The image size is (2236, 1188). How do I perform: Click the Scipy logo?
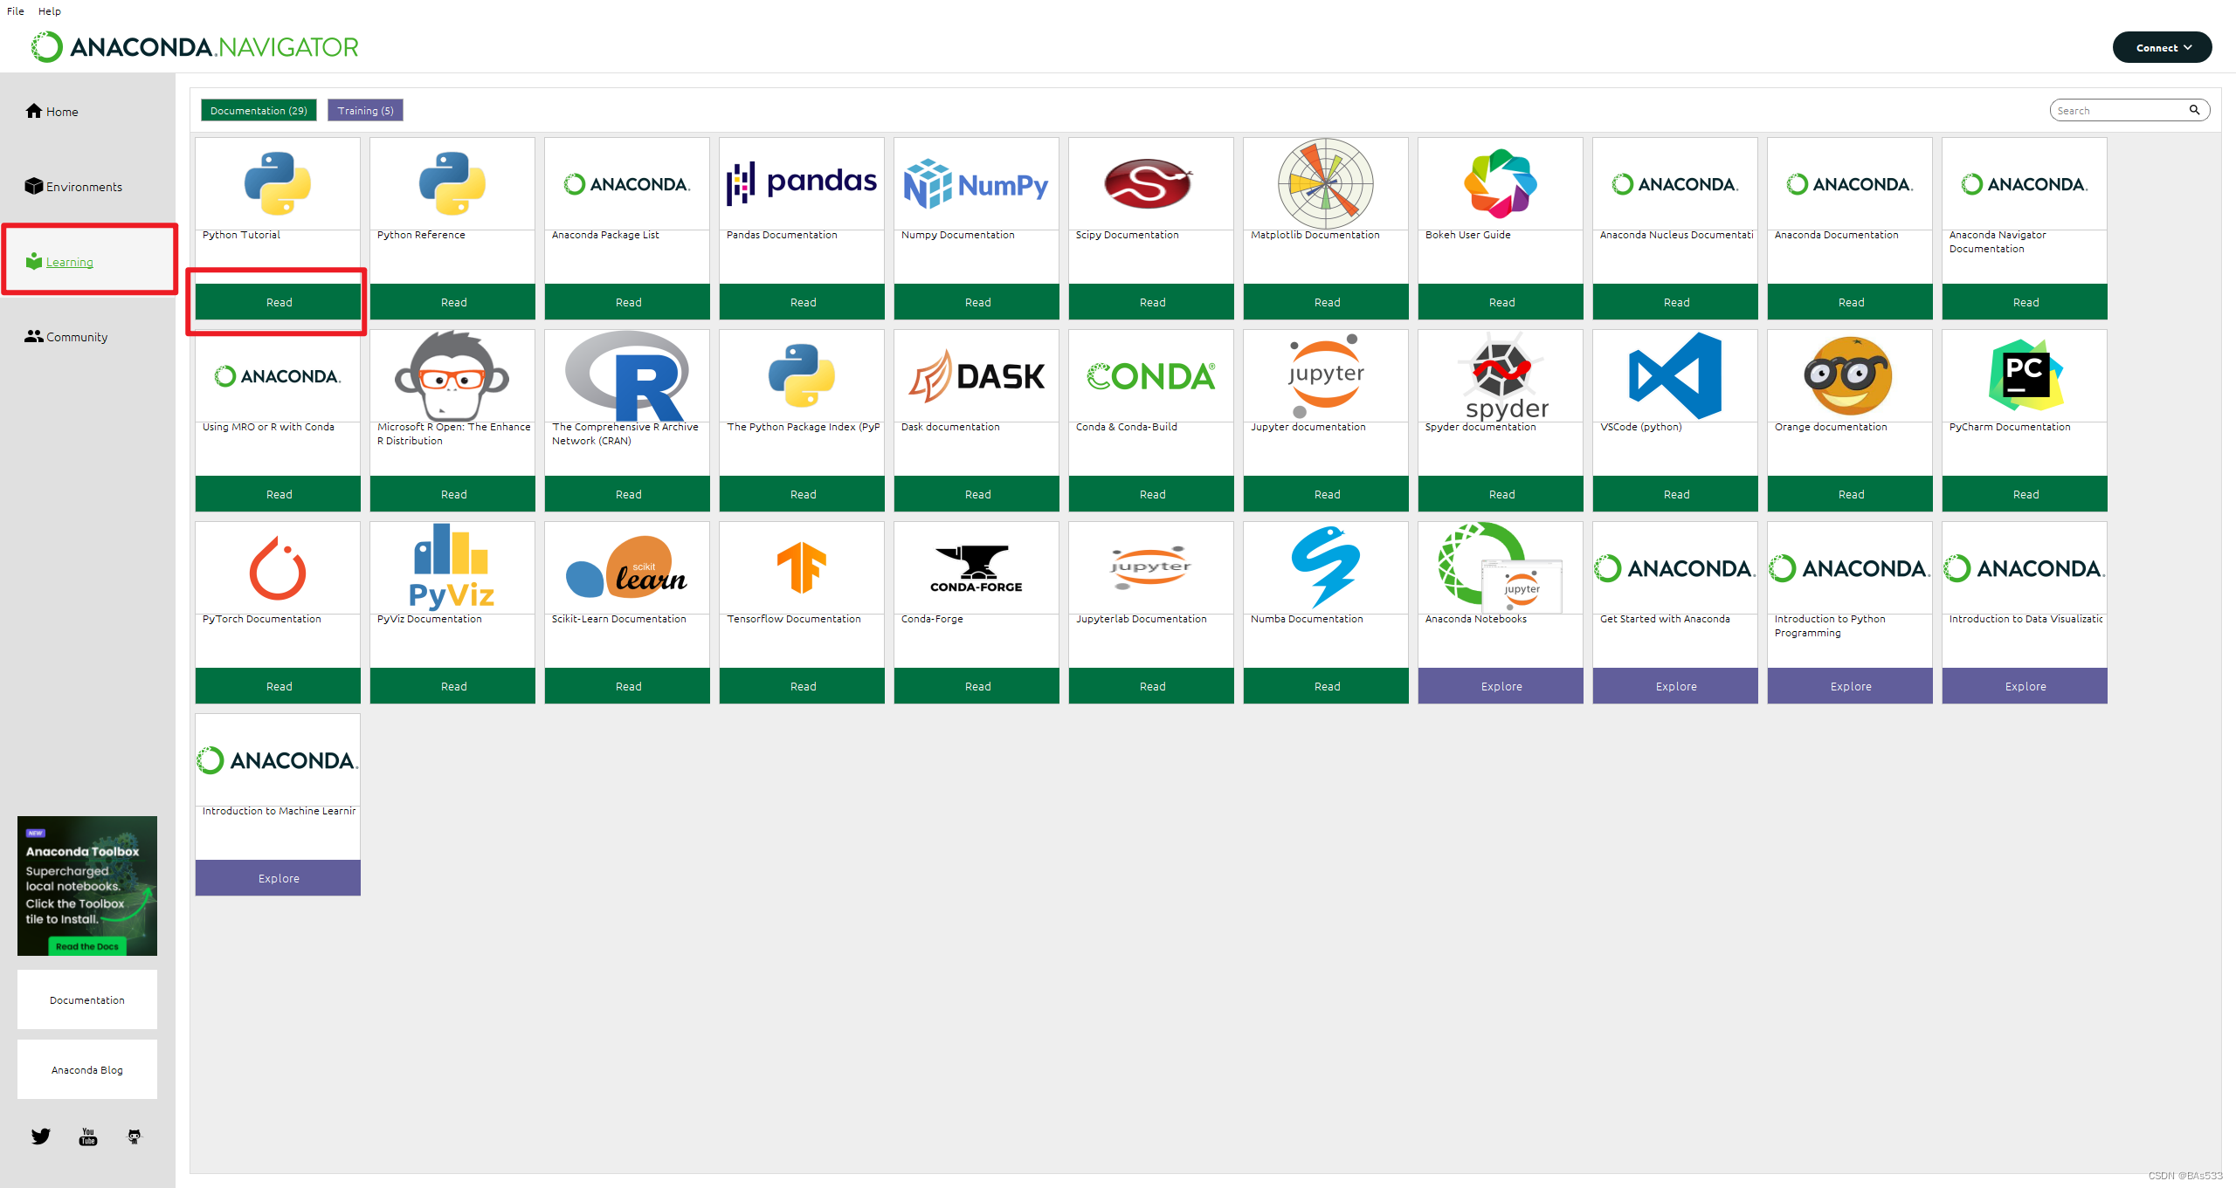(1149, 183)
